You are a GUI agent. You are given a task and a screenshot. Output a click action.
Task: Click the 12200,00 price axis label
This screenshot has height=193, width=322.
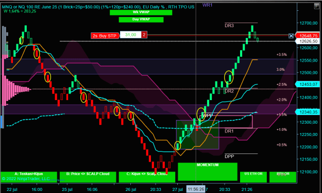(309, 147)
